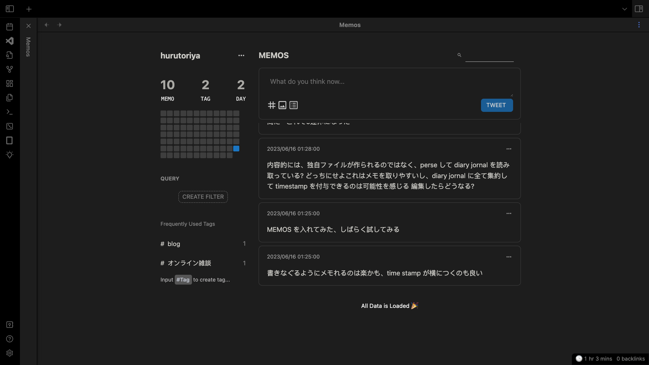Open the vertical more options menu
Screen dimensions: 649x365
pos(639,25)
